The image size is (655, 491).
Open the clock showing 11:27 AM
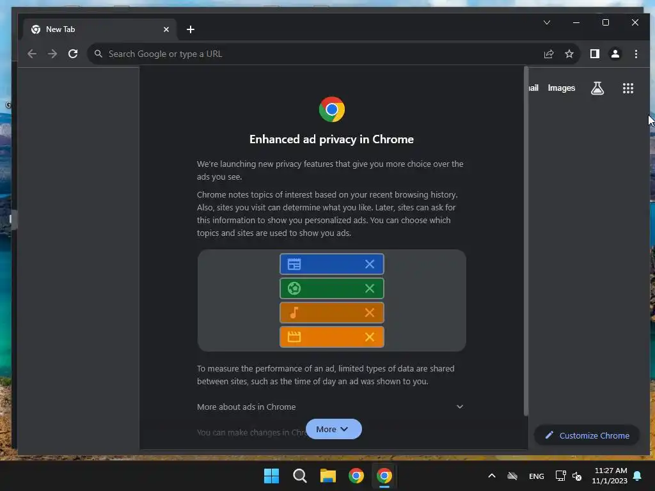(610, 476)
